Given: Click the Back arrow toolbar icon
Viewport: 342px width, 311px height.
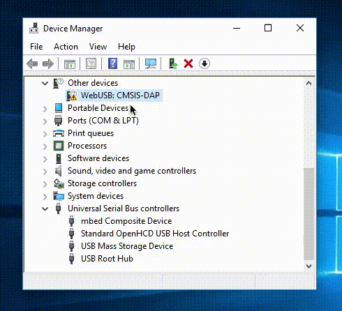Looking at the screenshot, I should tap(32, 63).
